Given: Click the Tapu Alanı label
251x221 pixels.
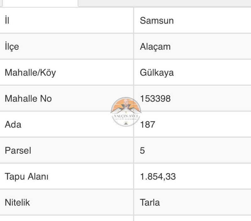Looking at the screenshot, I should [26, 177].
